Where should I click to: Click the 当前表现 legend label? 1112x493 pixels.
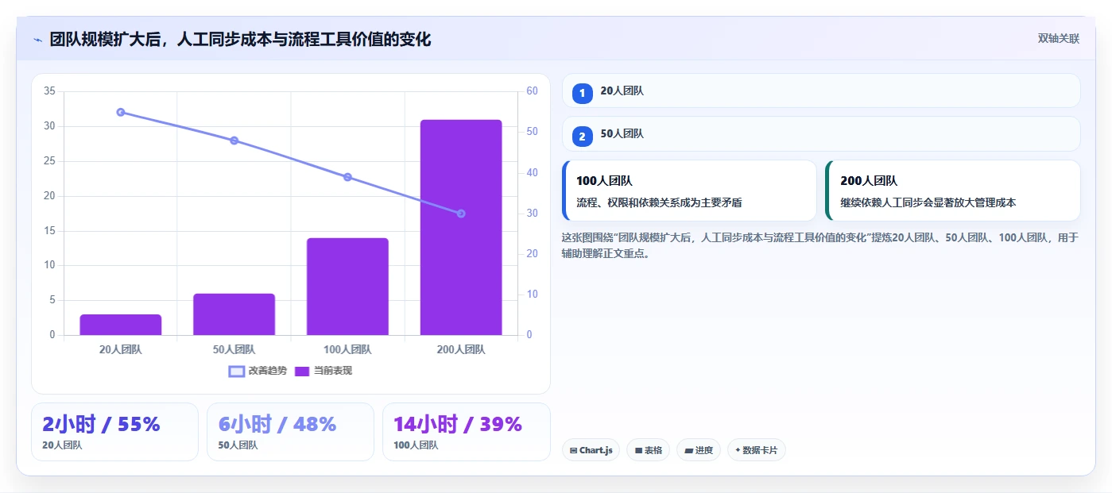(333, 371)
